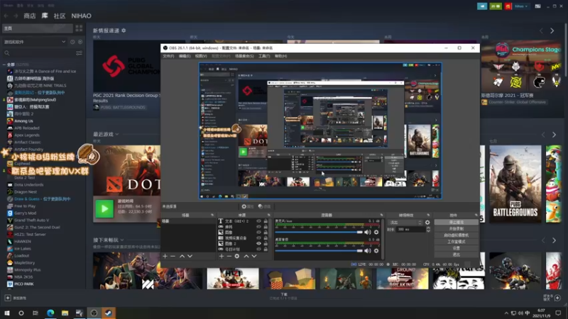
Task: Open OBS 帮助(H) menu
Action: pyautogui.click(x=280, y=56)
